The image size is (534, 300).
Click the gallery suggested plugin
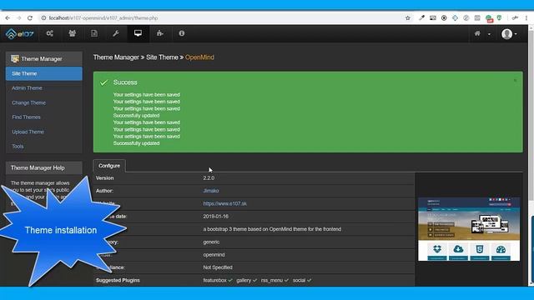[x=244, y=280]
